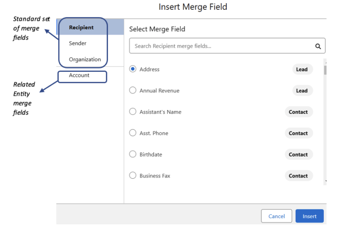Click the Contact badge beside Business Fax
The image size is (341, 231).
[x=299, y=176]
